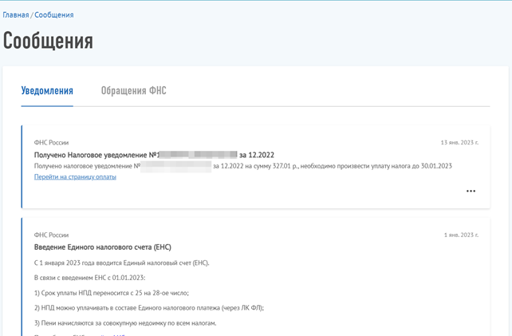The image size is (512, 336).
Task: Open the three-dots menu on tax notification
Action: (471, 192)
